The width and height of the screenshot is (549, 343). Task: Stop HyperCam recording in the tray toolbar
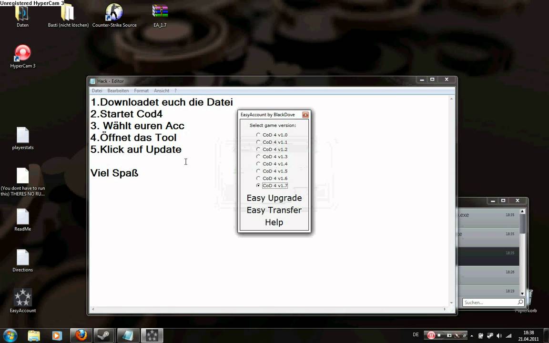(439, 335)
